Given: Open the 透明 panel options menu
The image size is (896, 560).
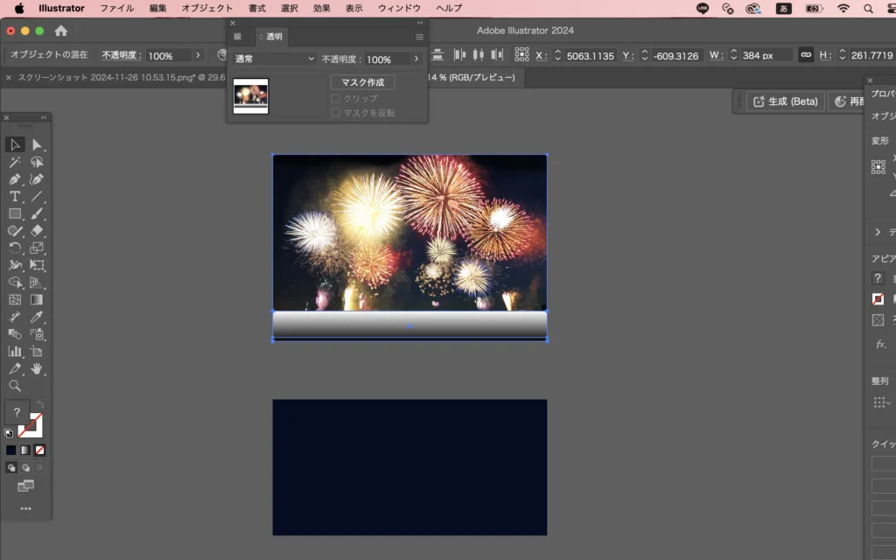Looking at the screenshot, I should 419,37.
